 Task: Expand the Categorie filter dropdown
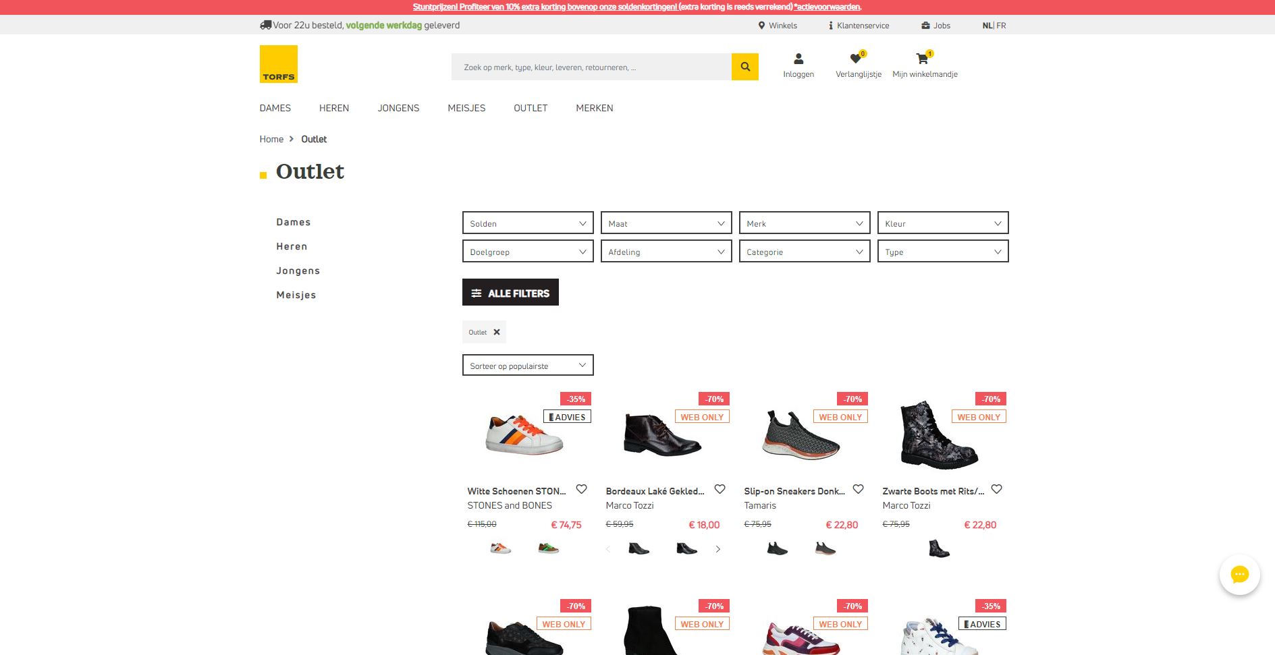pyautogui.click(x=805, y=252)
